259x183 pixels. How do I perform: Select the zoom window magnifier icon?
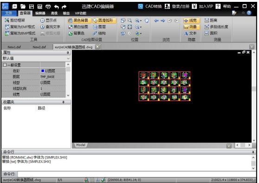coord(129,20)
